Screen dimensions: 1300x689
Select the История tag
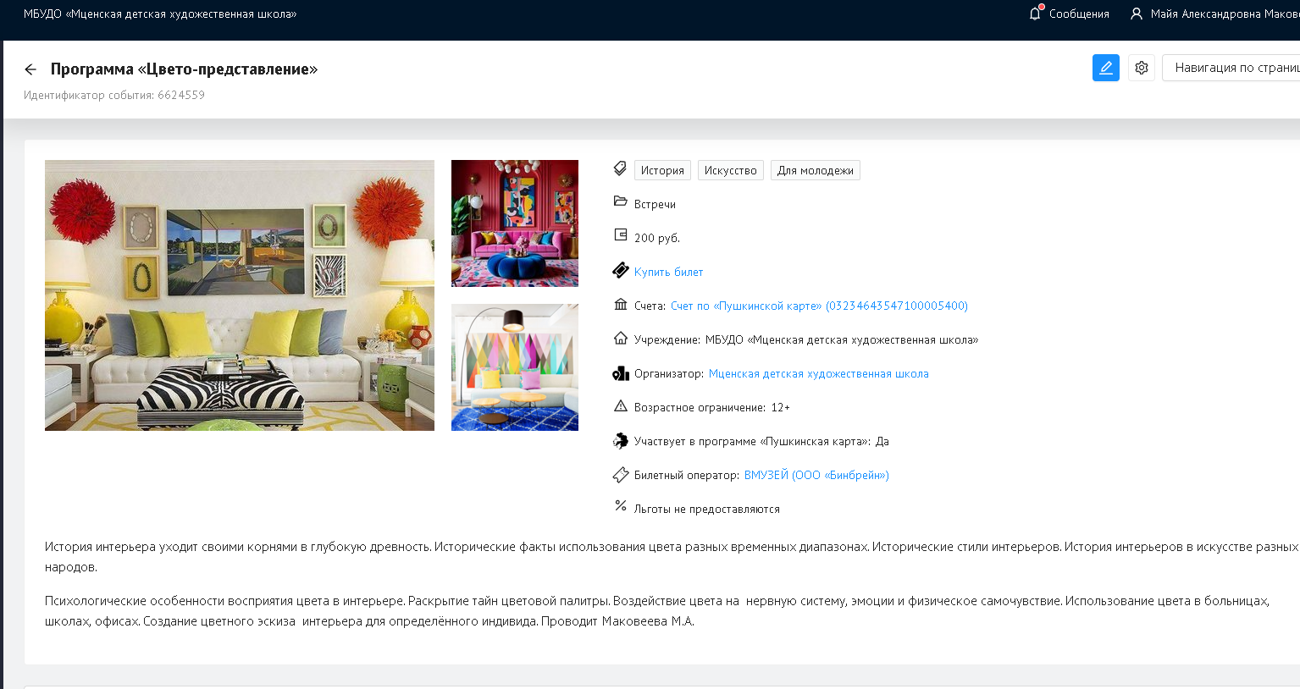[x=662, y=170]
